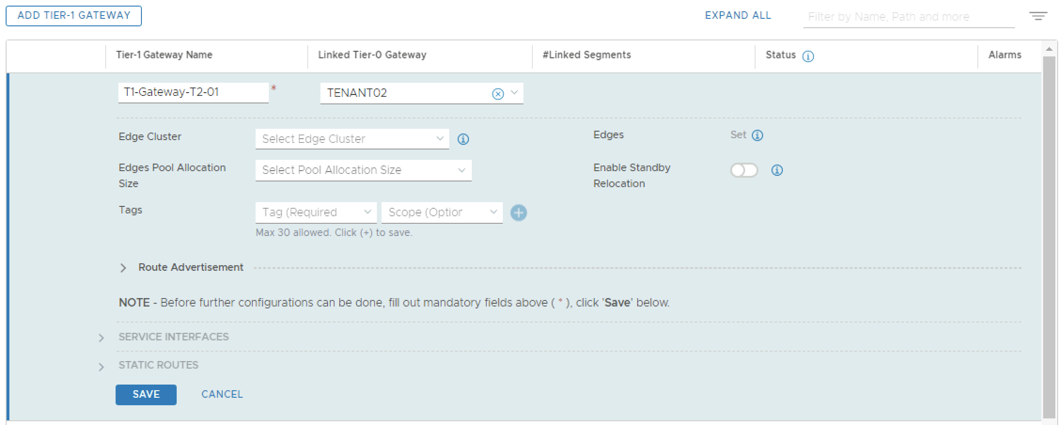Clear the TENANT02 selection with the X icon

[x=498, y=94]
